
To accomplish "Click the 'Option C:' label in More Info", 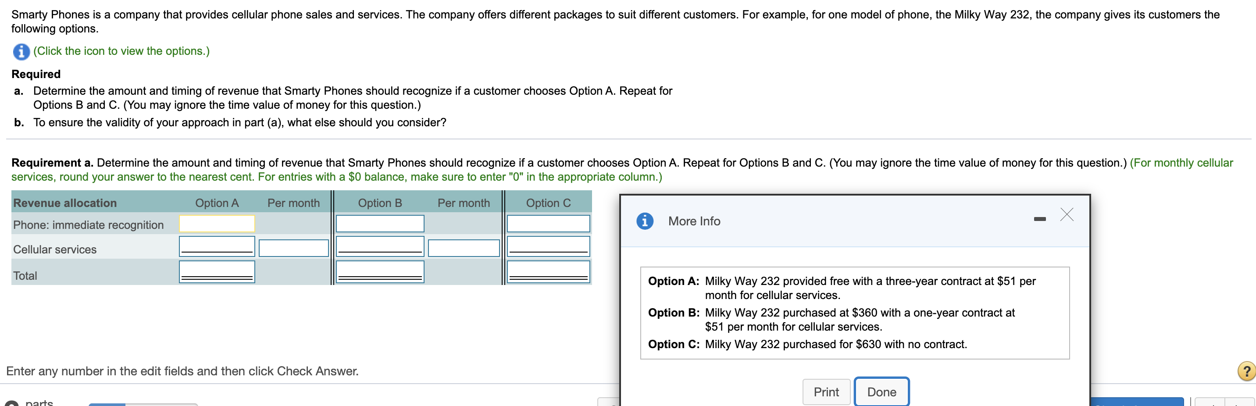I will point(674,345).
